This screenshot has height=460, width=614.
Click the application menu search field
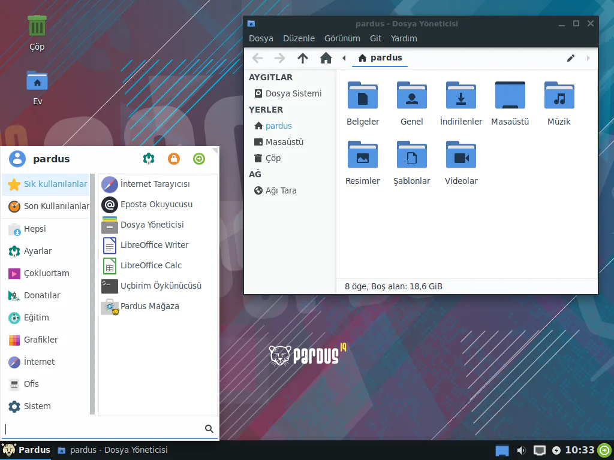(103, 429)
